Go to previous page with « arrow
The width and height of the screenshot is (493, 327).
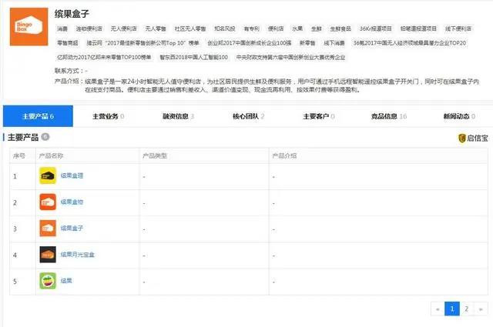(x=438, y=309)
